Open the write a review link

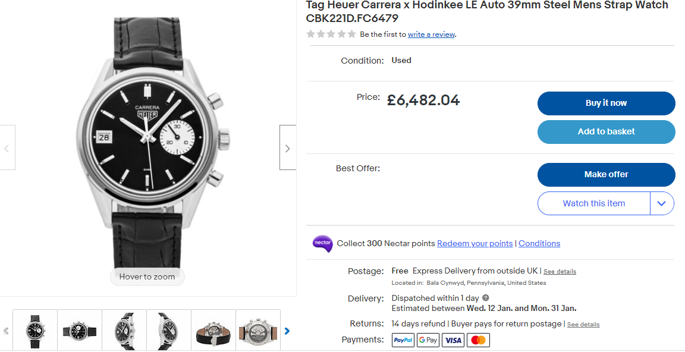431,34
